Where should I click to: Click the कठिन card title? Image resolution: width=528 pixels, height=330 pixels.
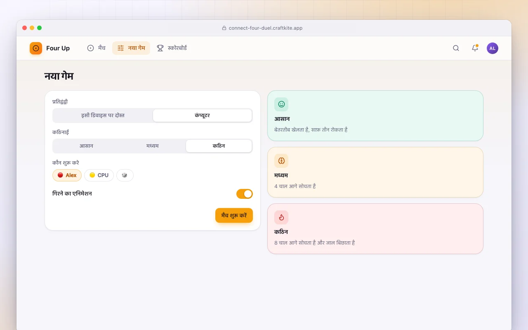coord(281,232)
